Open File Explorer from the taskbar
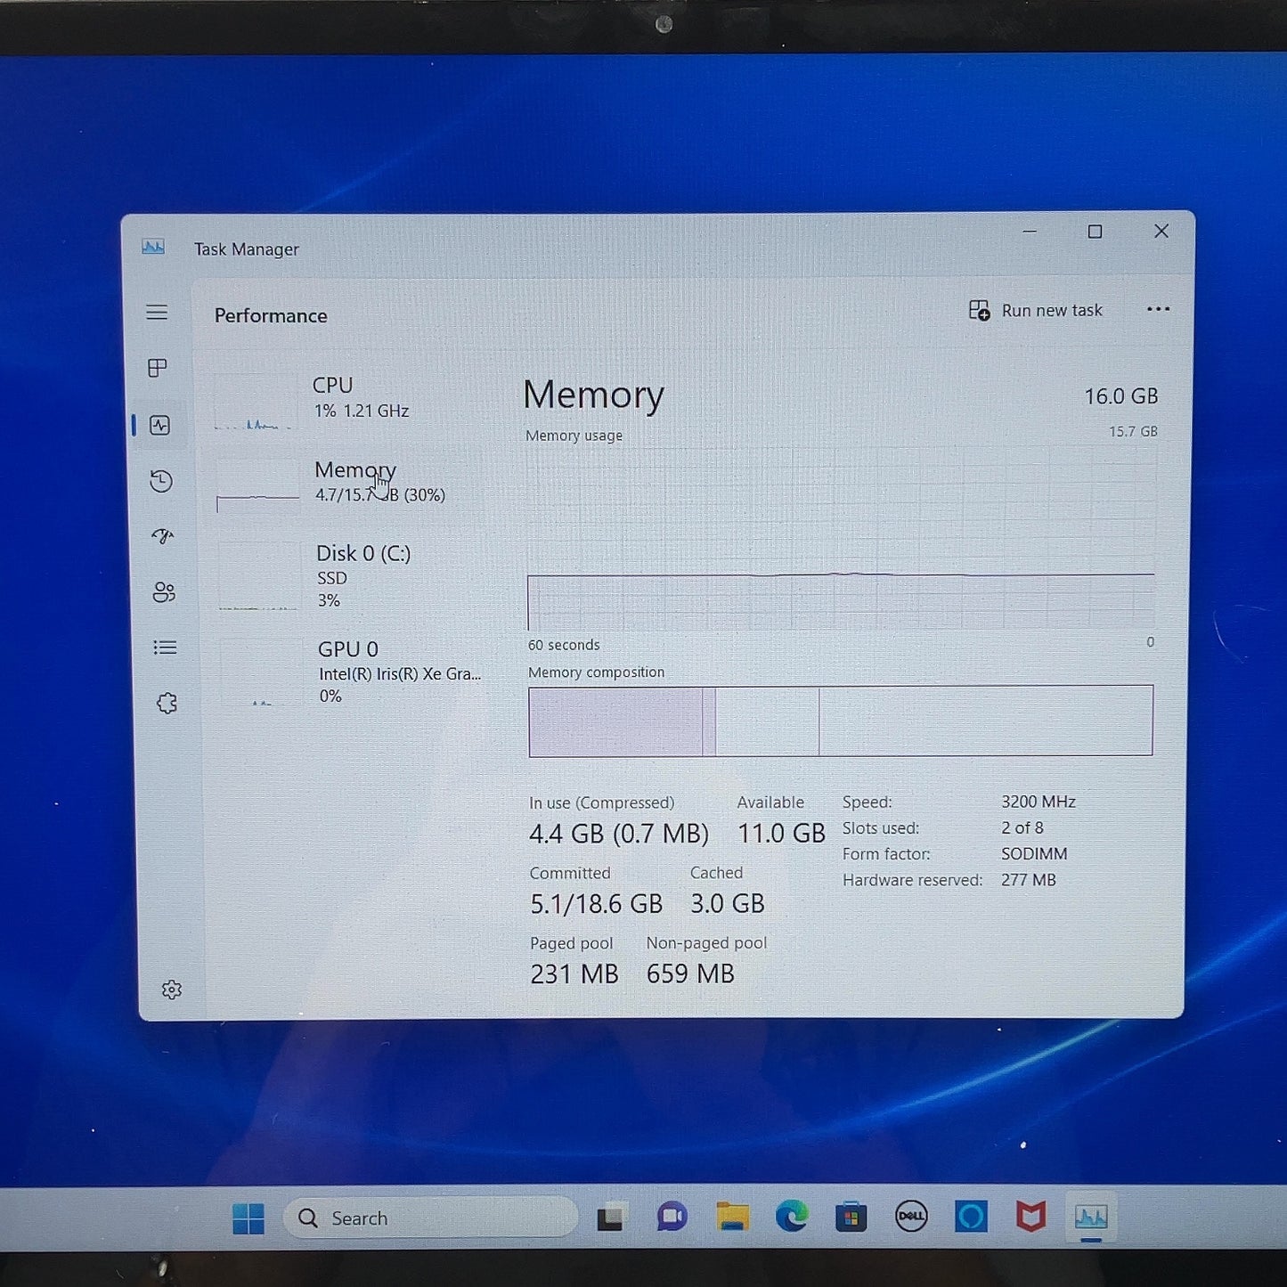The height and width of the screenshot is (1287, 1287). pyautogui.click(x=732, y=1217)
